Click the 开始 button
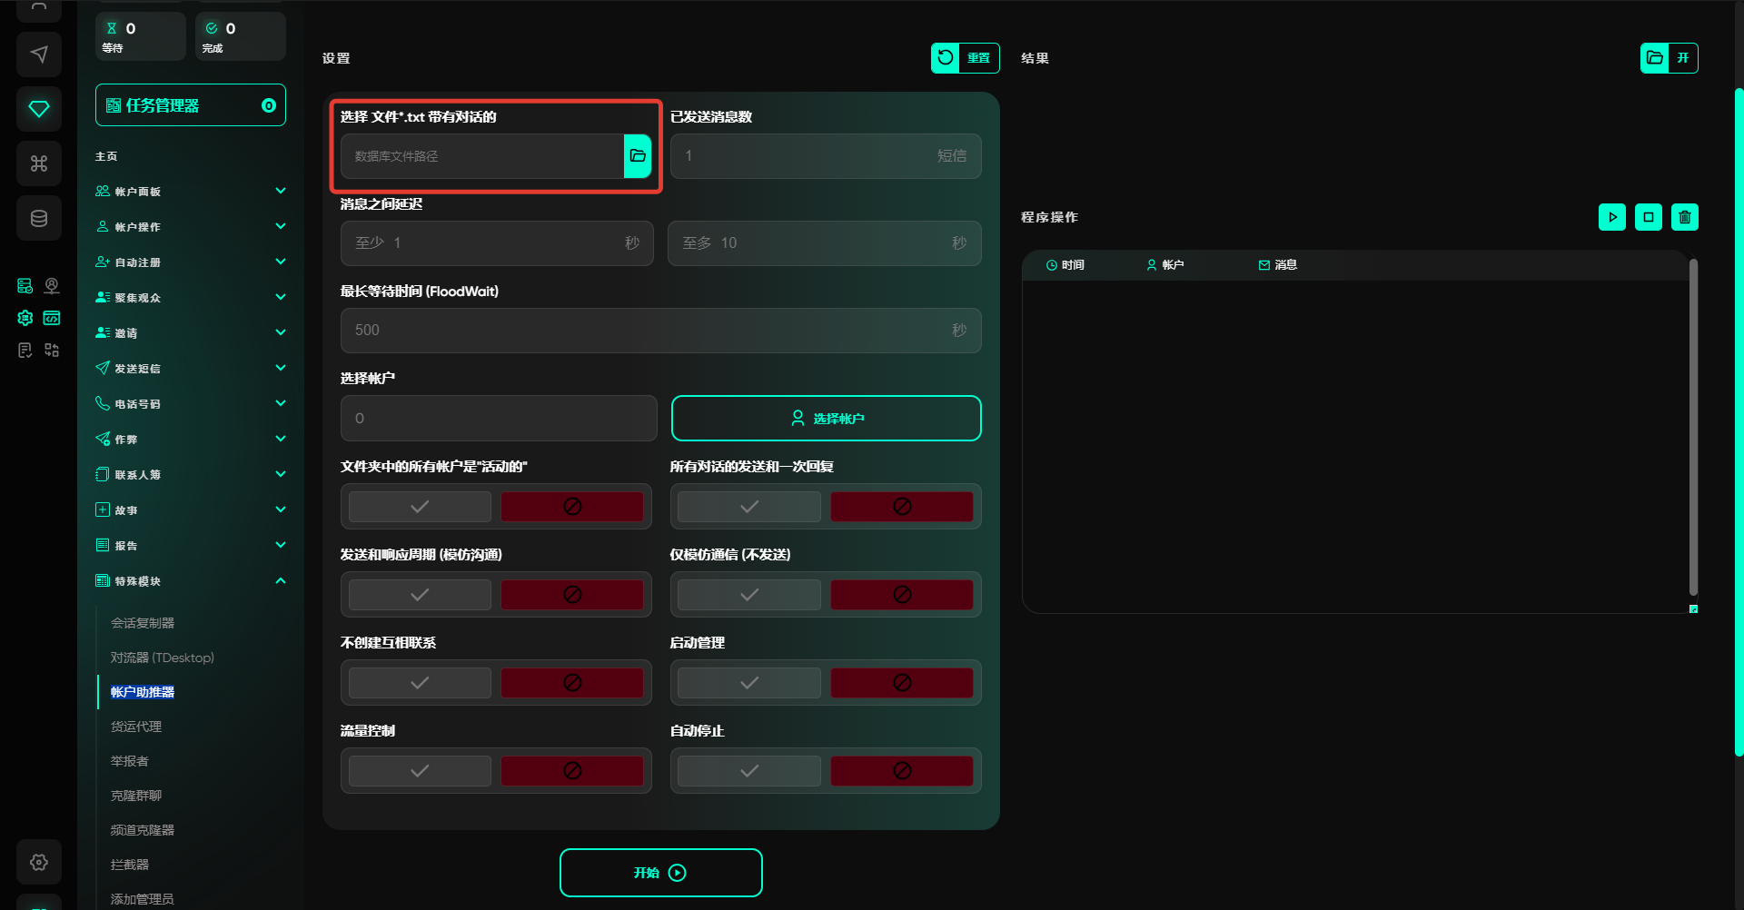Screen dimensions: 1744x910 pyautogui.click(x=660, y=873)
